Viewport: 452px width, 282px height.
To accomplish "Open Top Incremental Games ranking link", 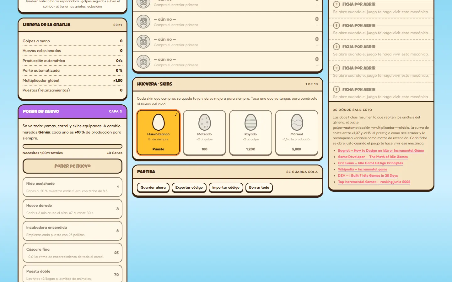I will (x=374, y=182).
